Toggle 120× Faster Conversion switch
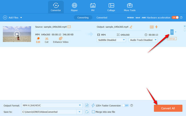 (x=125, y=98)
